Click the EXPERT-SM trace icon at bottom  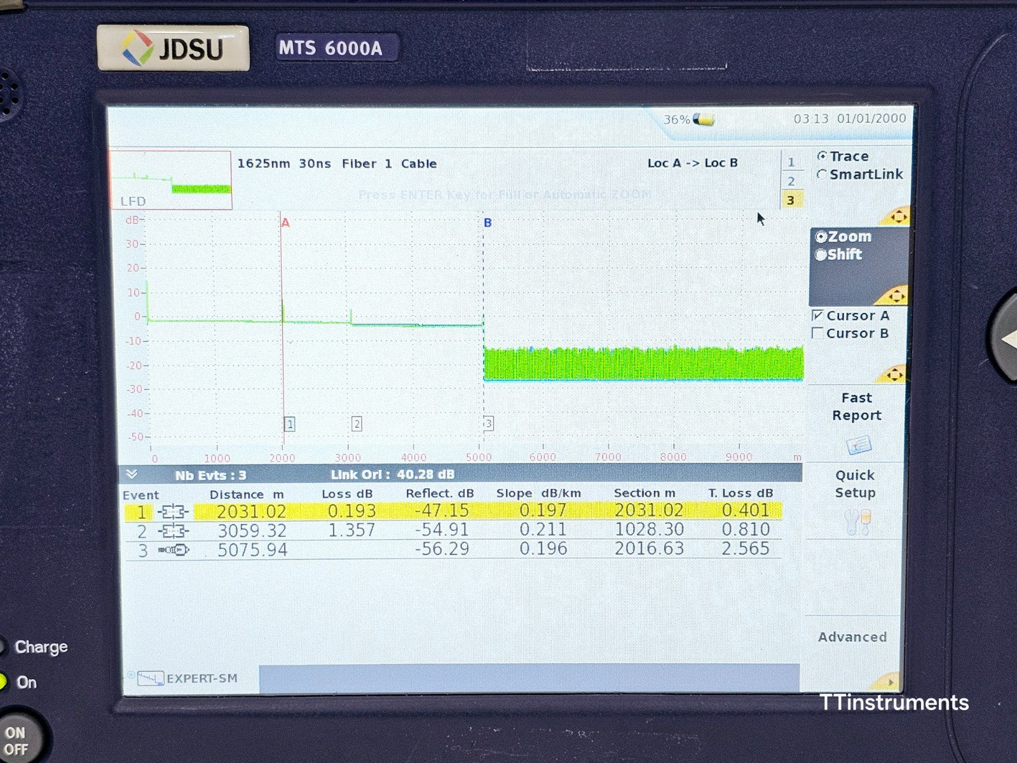(x=150, y=678)
